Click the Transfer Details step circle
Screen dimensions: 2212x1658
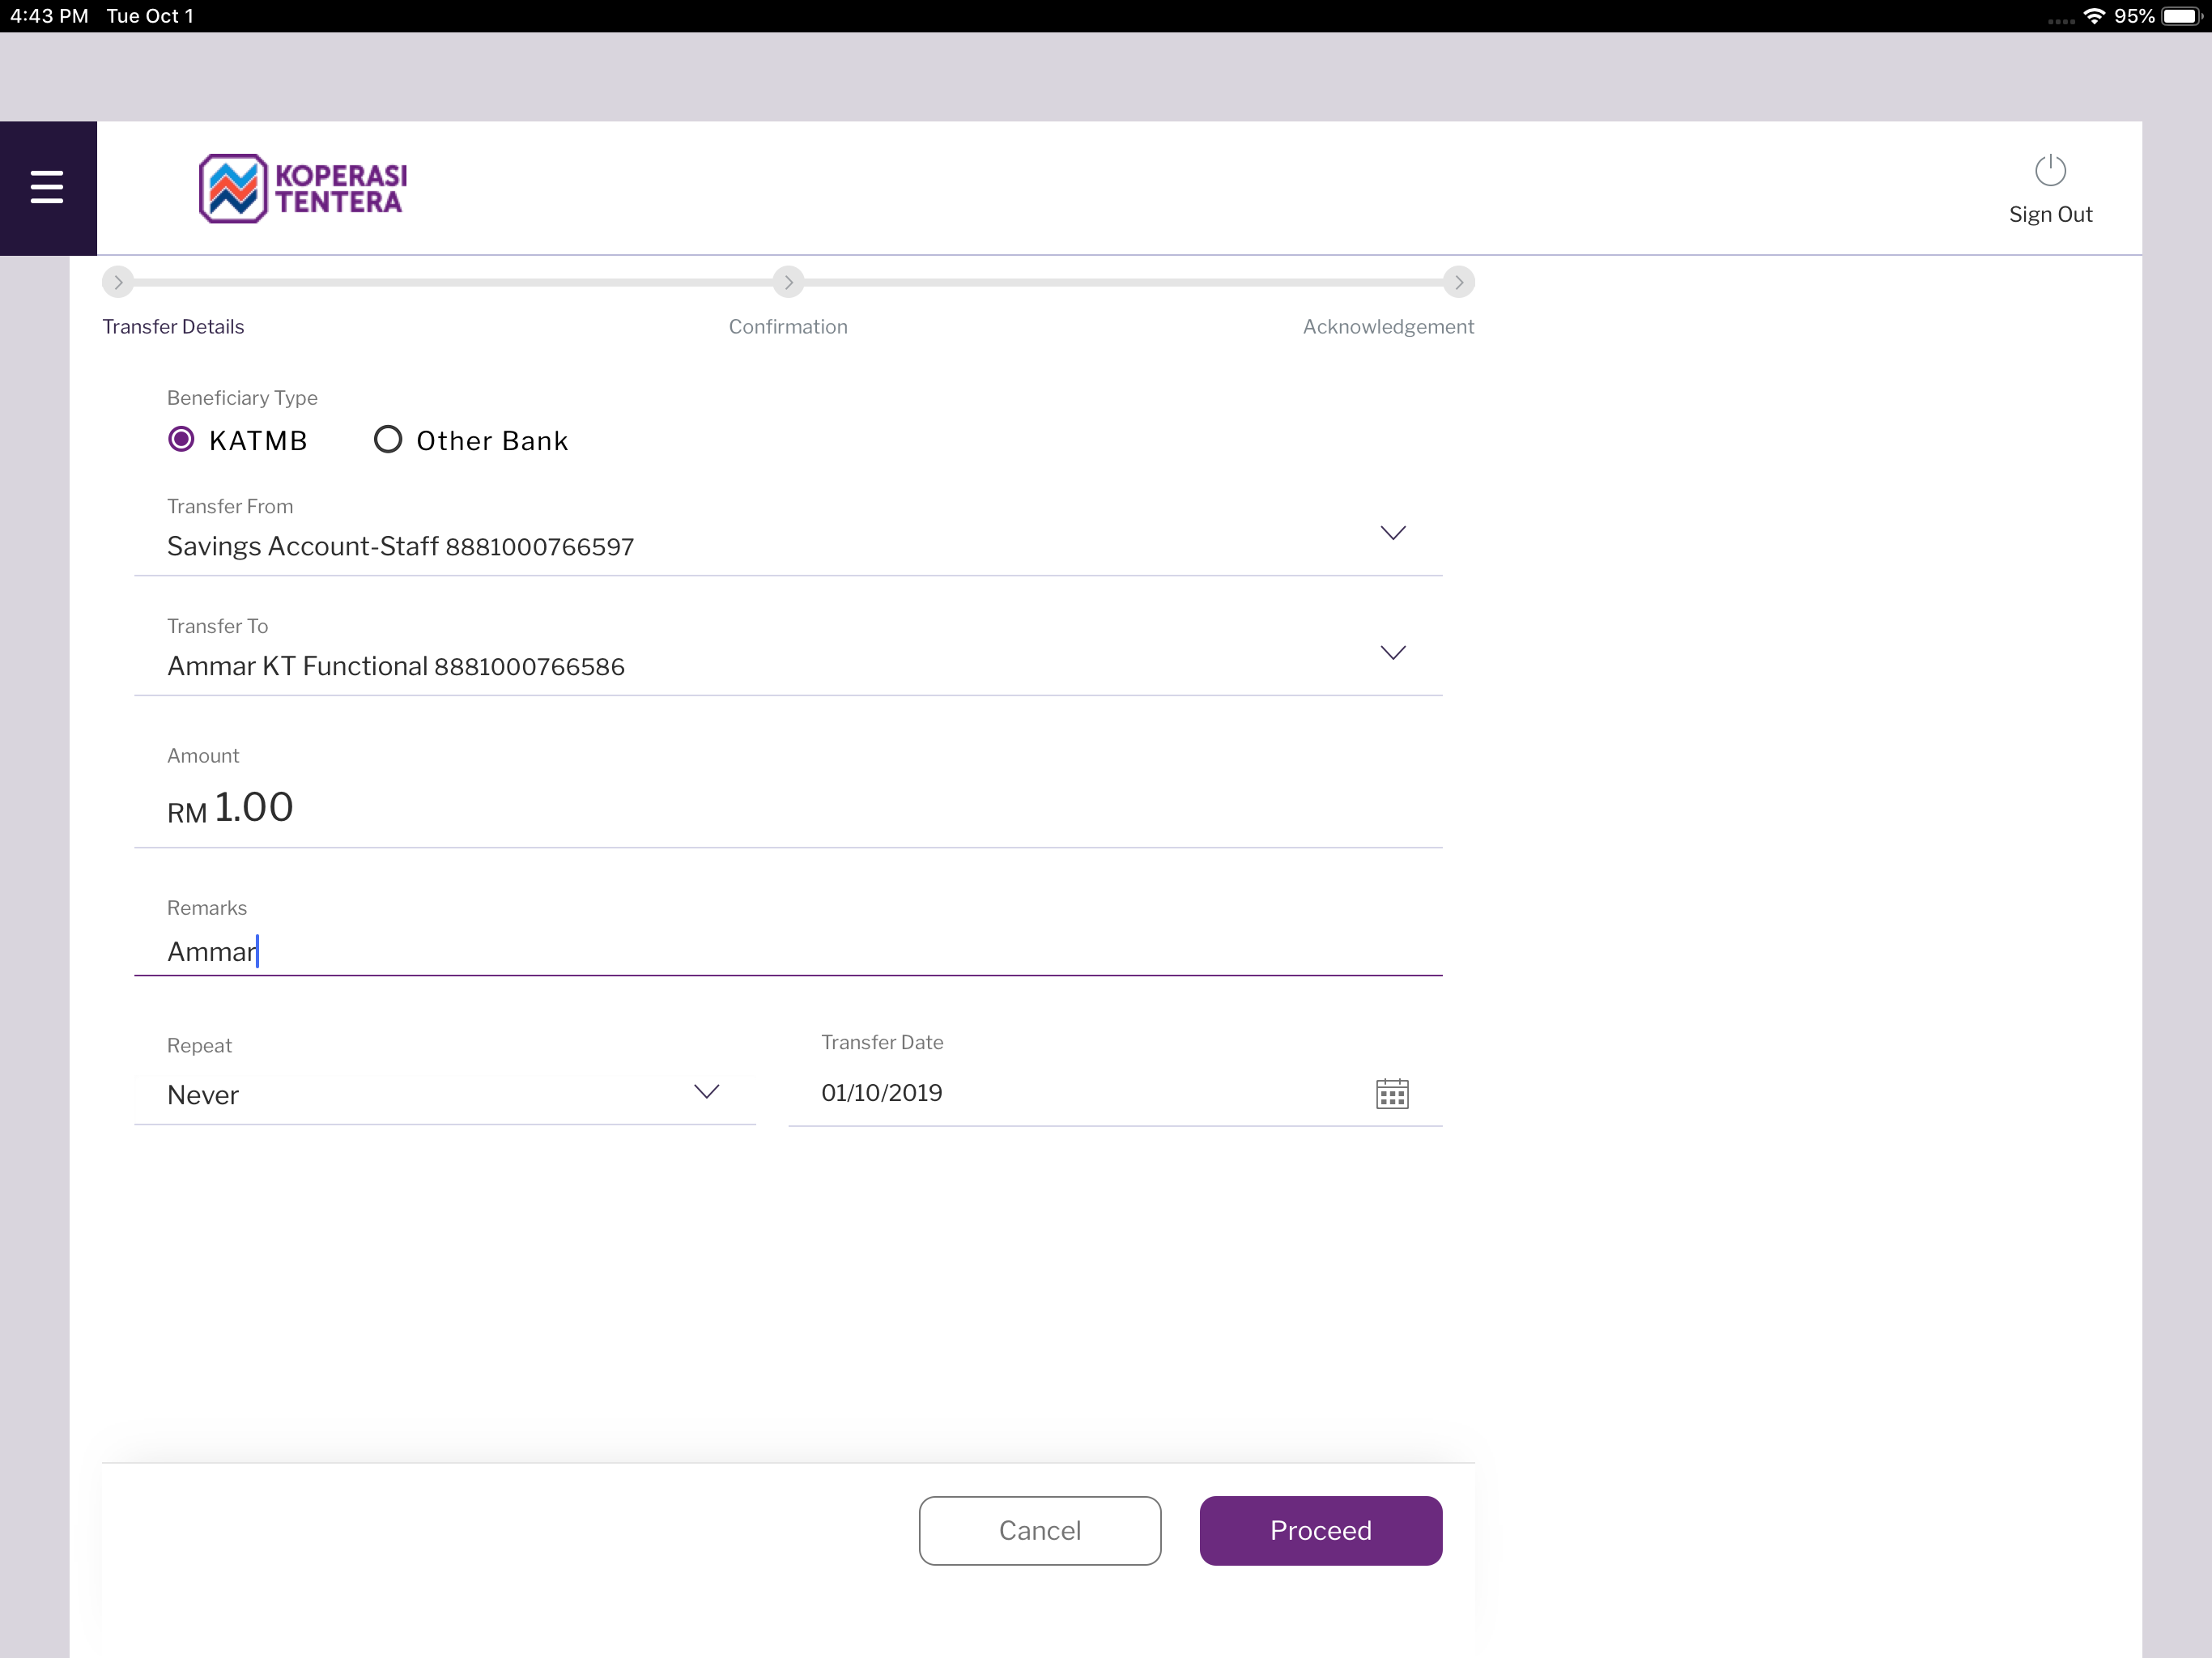(x=118, y=283)
